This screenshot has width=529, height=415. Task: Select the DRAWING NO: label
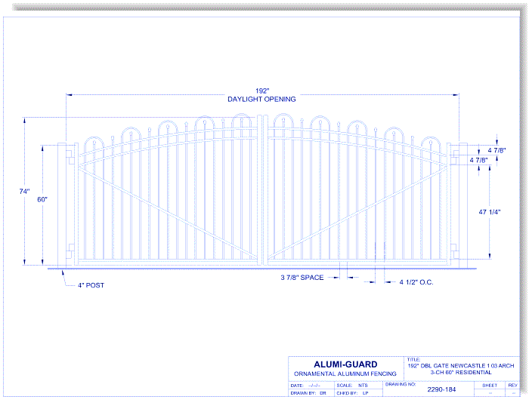click(401, 384)
